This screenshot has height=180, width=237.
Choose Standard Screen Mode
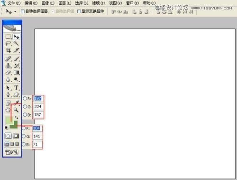coord(7,144)
